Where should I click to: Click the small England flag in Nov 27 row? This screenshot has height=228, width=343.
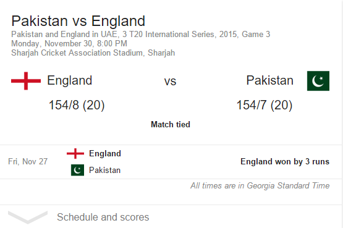(75, 153)
